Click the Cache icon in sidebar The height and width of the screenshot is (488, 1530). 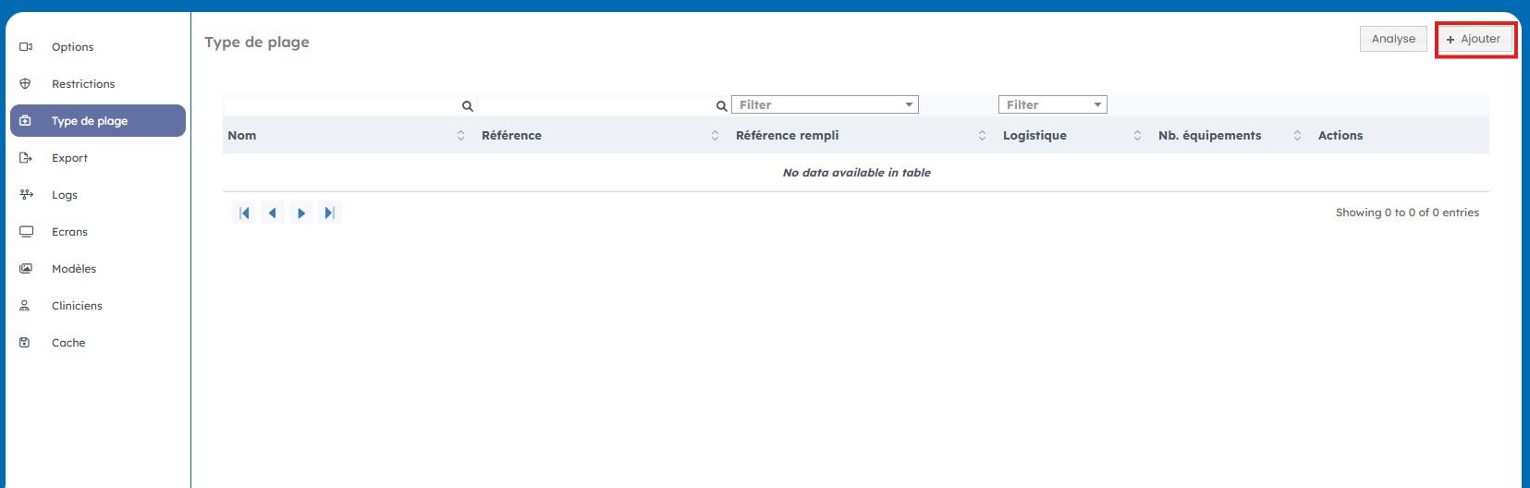pyautogui.click(x=26, y=343)
